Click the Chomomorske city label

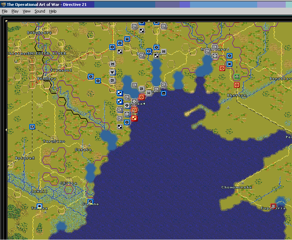237,187
